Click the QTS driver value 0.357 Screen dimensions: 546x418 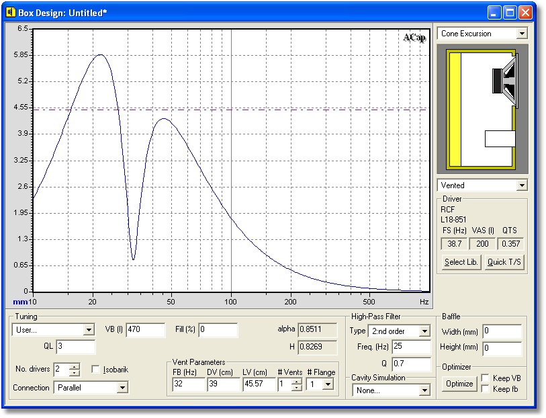510,244
